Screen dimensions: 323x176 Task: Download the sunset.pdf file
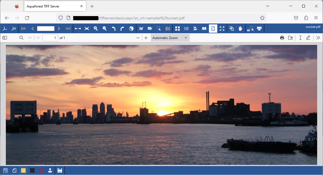(290, 38)
